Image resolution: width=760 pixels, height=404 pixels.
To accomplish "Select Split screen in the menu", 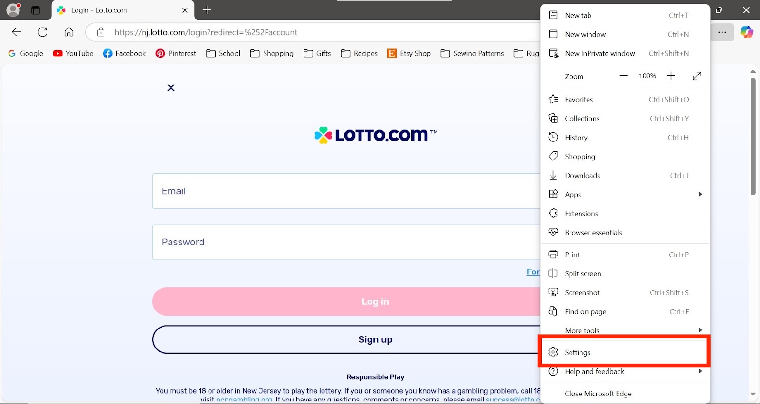I will pyautogui.click(x=625, y=273).
